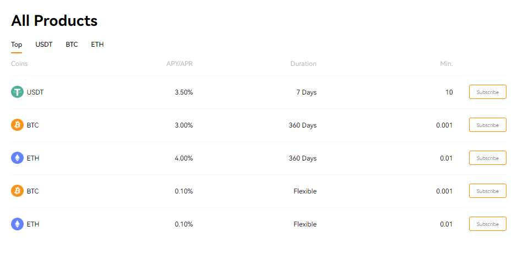Click the Ethereum icon in the 4.00% row

(x=18, y=158)
